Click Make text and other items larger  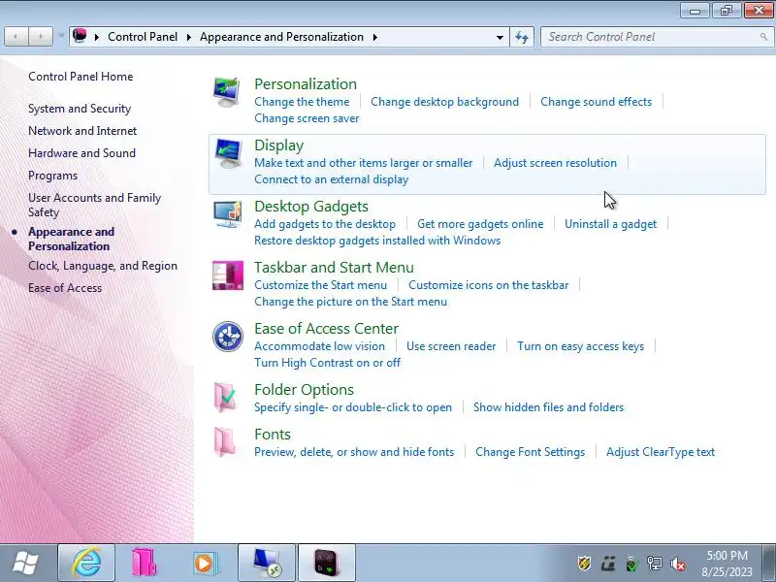pyautogui.click(x=363, y=163)
